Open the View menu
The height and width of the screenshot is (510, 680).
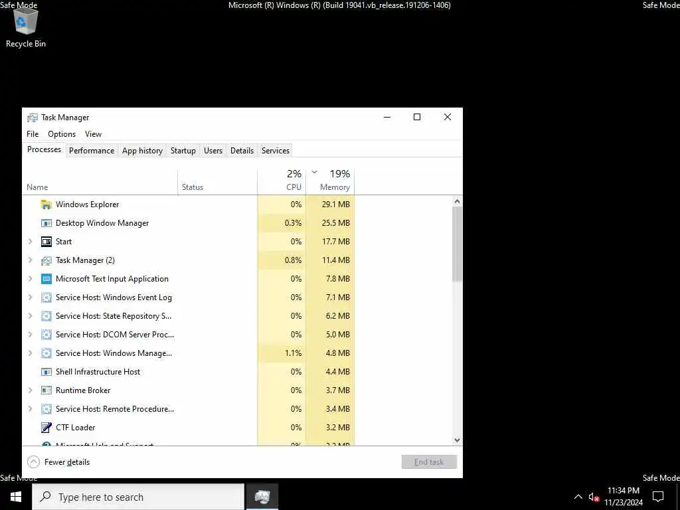click(93, 134)
